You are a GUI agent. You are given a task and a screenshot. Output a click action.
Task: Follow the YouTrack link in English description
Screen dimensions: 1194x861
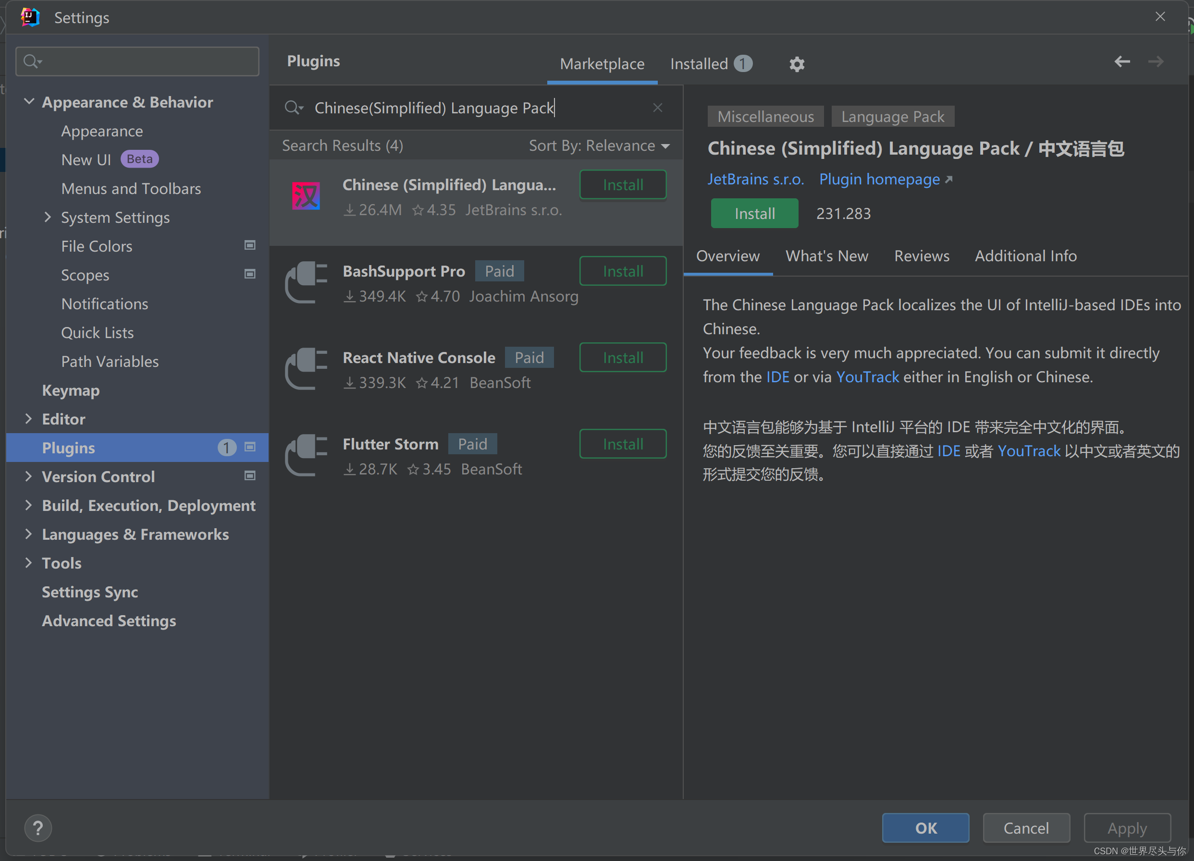[x=868, y=377]
